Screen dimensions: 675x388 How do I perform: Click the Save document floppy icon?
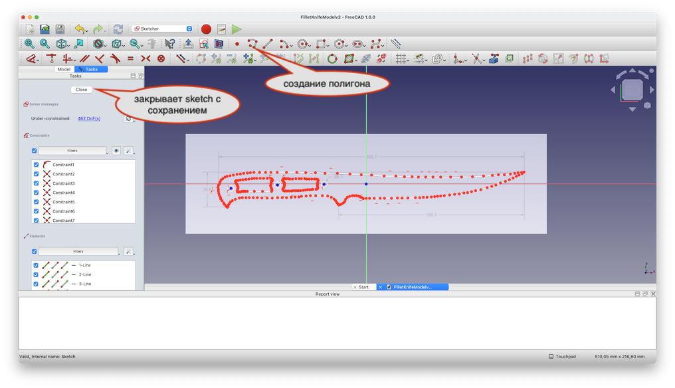pyautogui.click(x=60, y=29)
